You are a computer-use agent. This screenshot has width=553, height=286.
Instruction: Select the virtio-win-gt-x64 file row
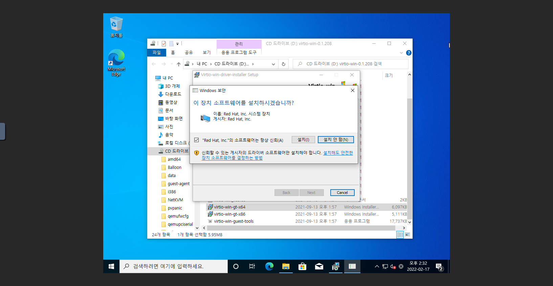307,207
